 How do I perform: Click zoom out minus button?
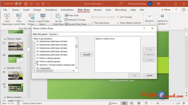[x=152, y=103]
